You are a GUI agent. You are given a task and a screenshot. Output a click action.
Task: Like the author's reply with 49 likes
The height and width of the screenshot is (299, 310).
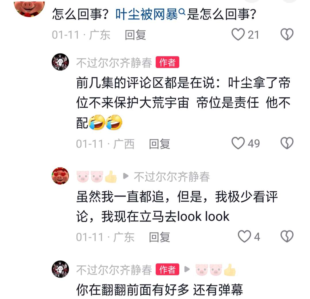pyautogui.click(x=238, y=143)
